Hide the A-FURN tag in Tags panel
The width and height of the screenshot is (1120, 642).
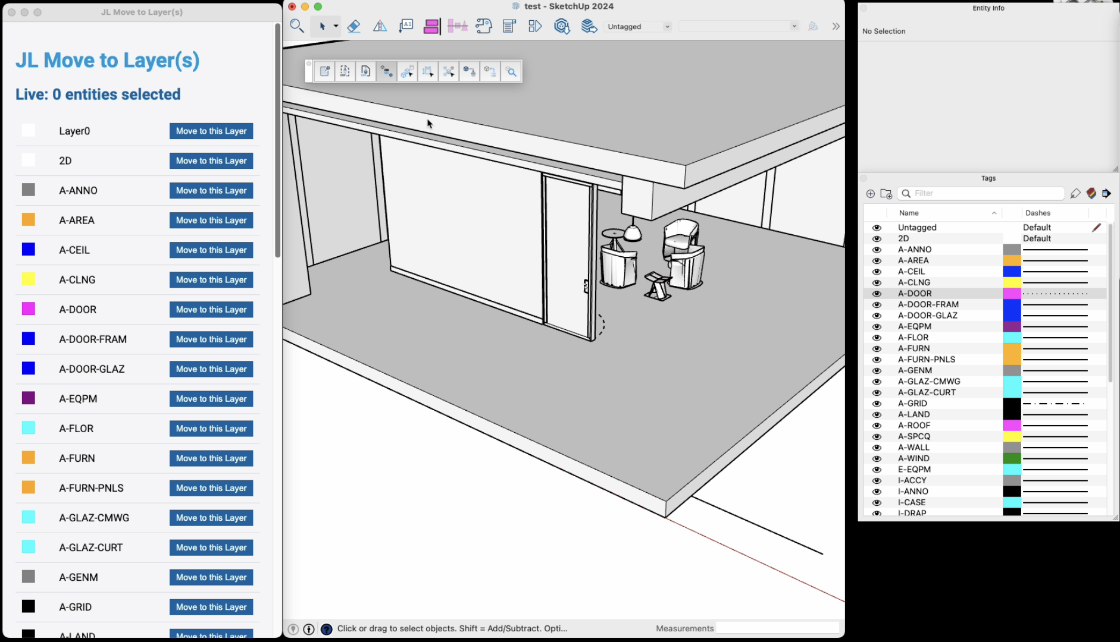877,349
